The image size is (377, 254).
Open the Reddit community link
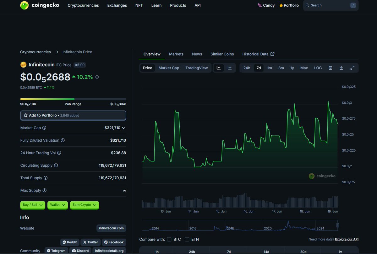tap(70, 242)
